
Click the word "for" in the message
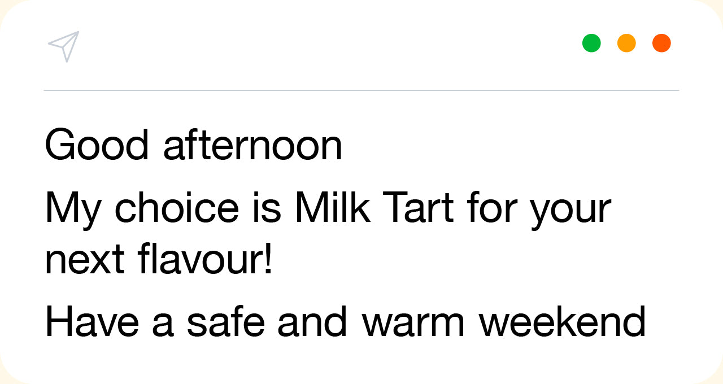click(x=492, y=208)
